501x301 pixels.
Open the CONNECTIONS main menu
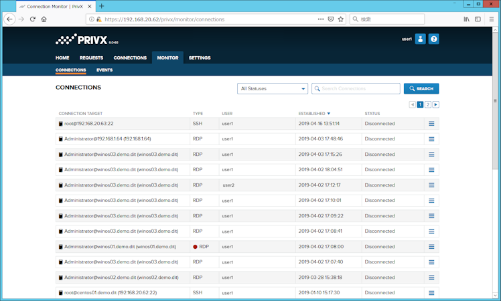[130, 58]
